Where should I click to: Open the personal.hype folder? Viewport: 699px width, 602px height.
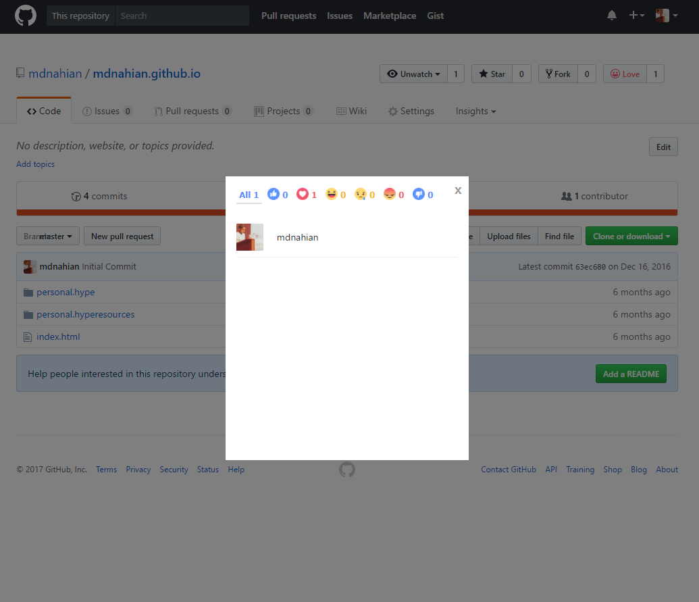tap(66, 292)
